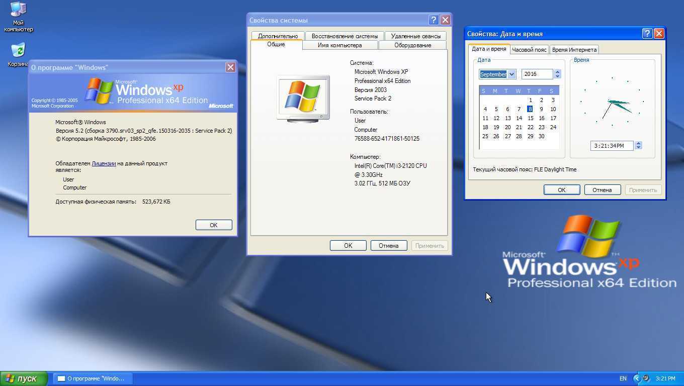Increase the time with the up arrow
This screenshot has height=386, width=684.
[638, 143]
